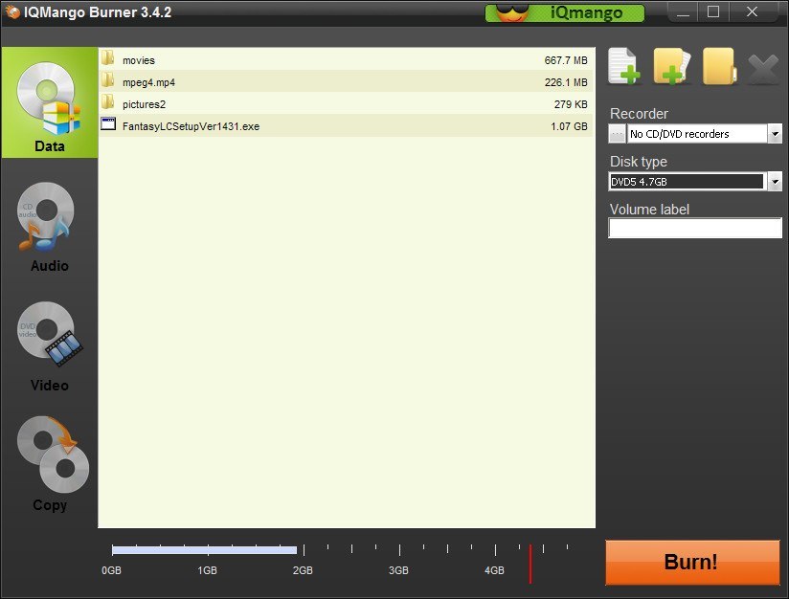Click the '4GB' scale label
This screenshot has height=599, width=789.
(x=494, y=570)
